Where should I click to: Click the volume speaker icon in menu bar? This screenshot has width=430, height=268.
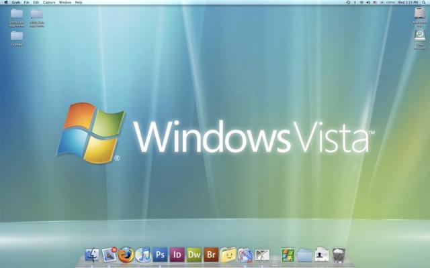pyautogui.click(x=368, y=2)
